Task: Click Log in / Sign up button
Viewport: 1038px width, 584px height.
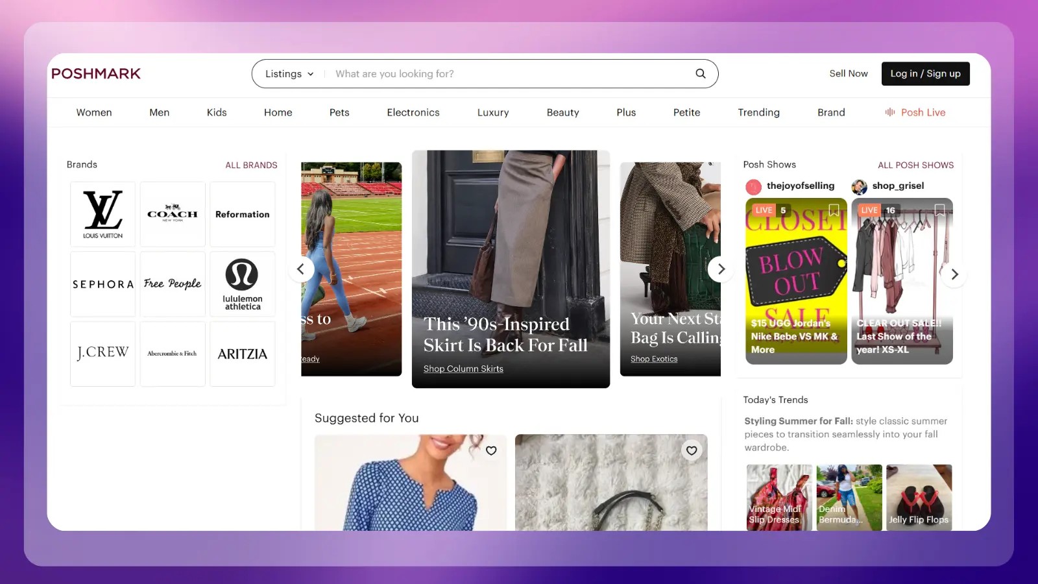Action: [925, 73]
